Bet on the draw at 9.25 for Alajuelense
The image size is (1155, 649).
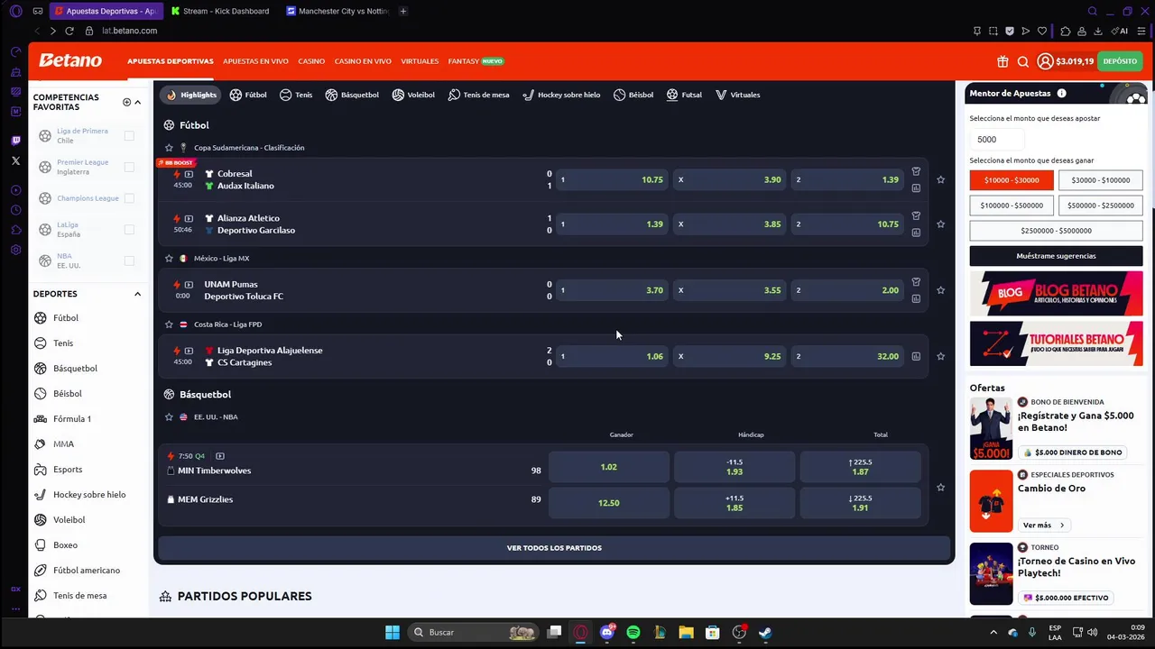pyautogui.click(x=730, y=356)
